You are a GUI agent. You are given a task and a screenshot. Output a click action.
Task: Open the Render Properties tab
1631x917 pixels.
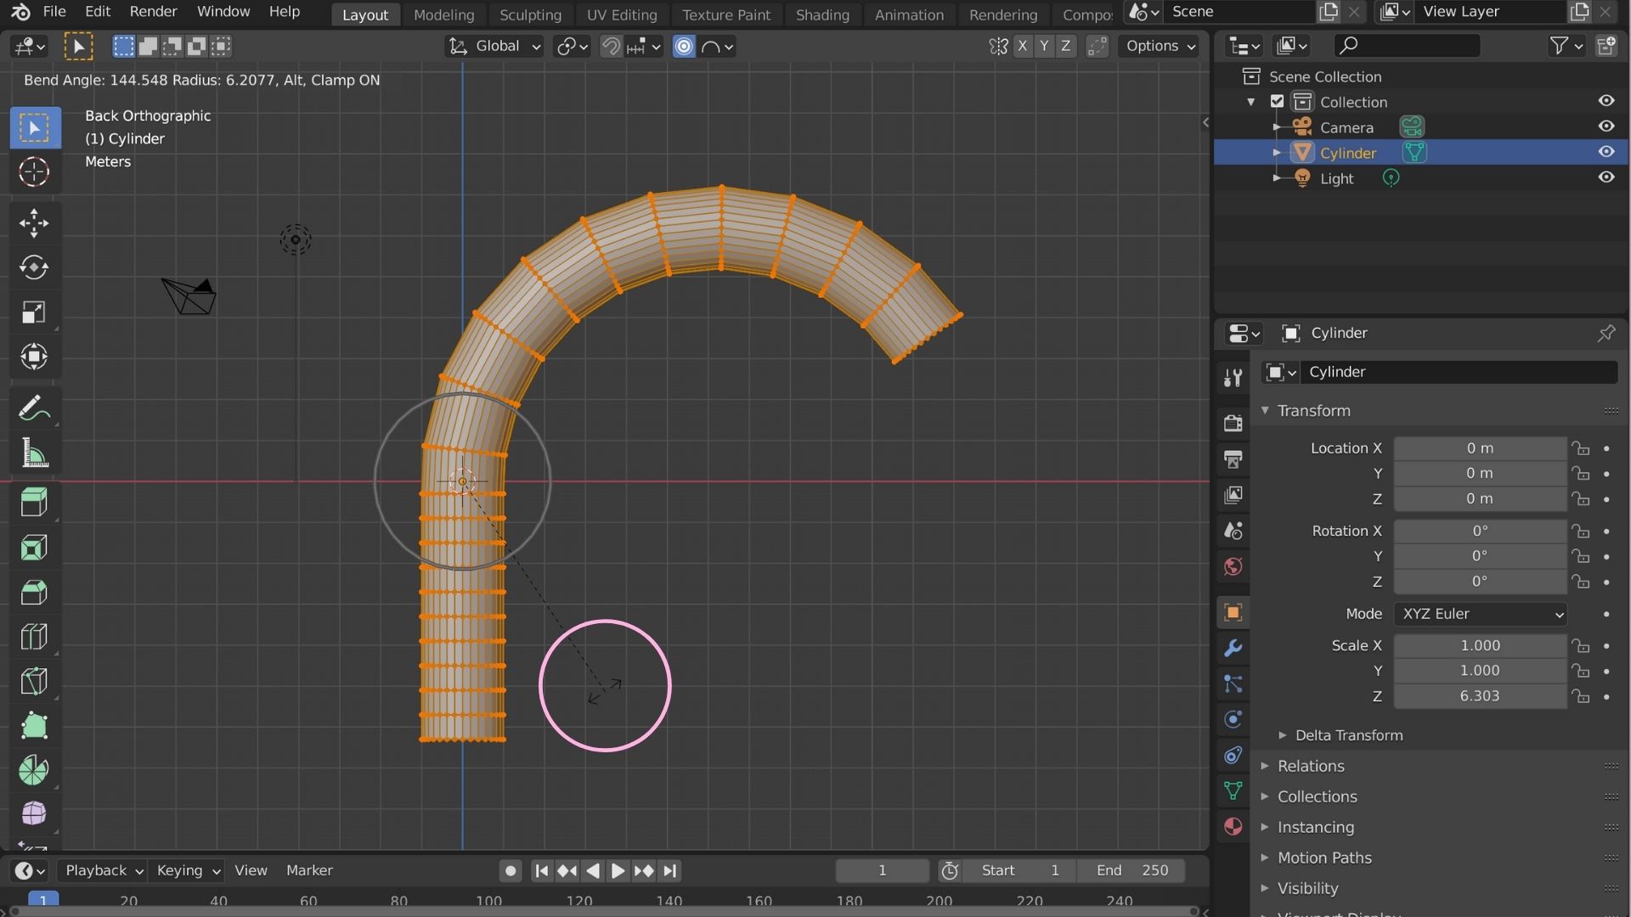1233,422
